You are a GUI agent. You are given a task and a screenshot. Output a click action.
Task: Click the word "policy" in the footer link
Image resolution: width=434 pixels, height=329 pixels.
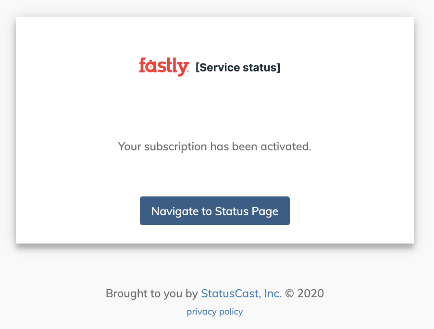231,312
